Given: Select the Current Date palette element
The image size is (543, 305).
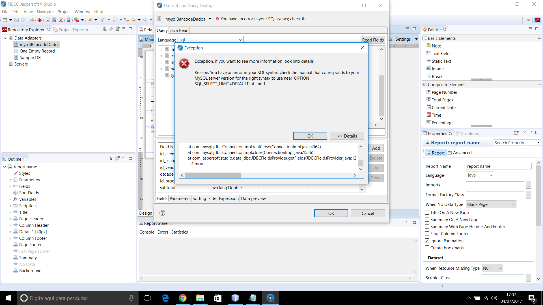Looking at the screenshot, I should point(443,108).
